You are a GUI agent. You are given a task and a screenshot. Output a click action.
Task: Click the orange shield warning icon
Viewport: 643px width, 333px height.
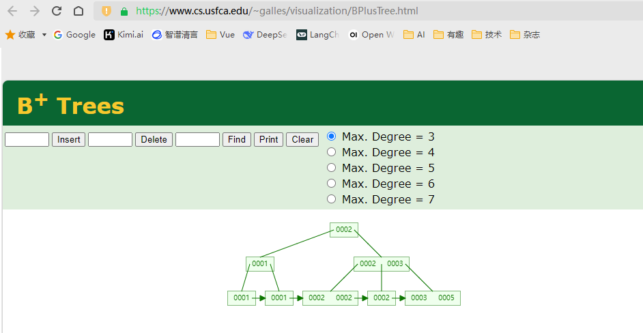[x=106, y=11]
